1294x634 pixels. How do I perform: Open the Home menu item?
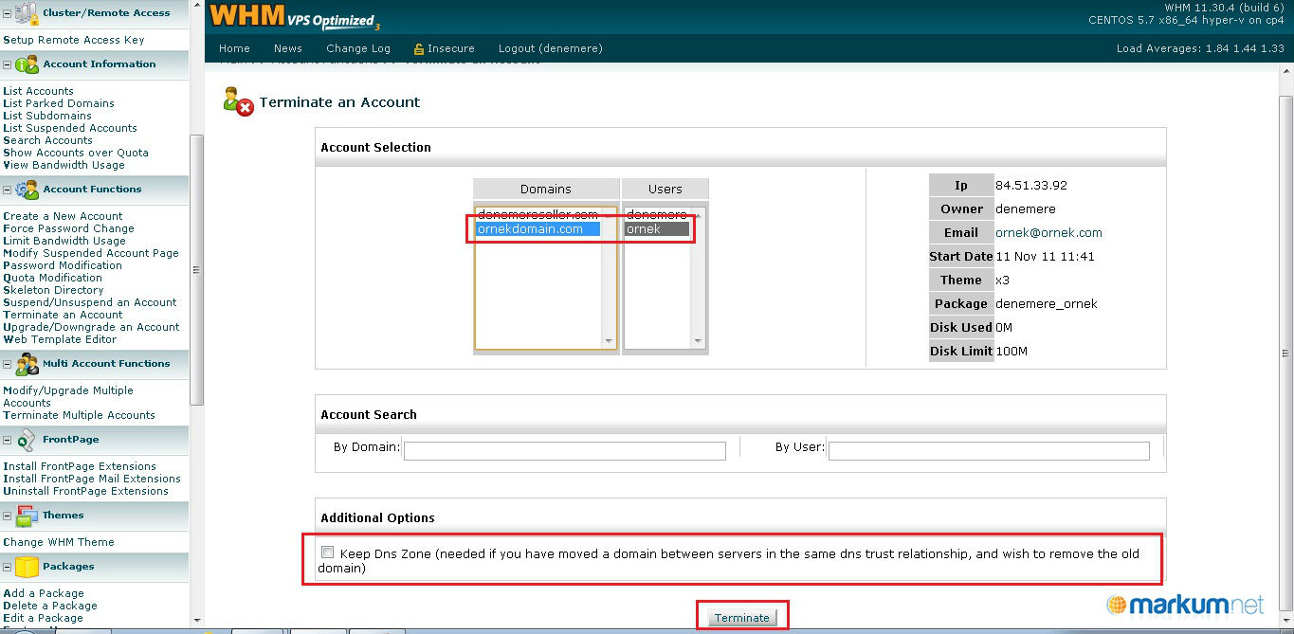click(x=234, y=48)
